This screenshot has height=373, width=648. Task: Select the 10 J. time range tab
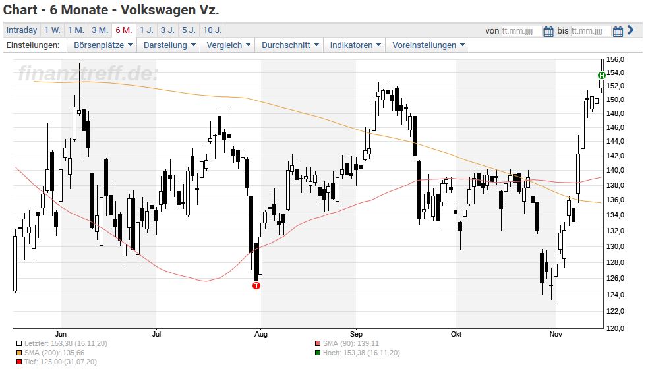[x=212, y=30]
